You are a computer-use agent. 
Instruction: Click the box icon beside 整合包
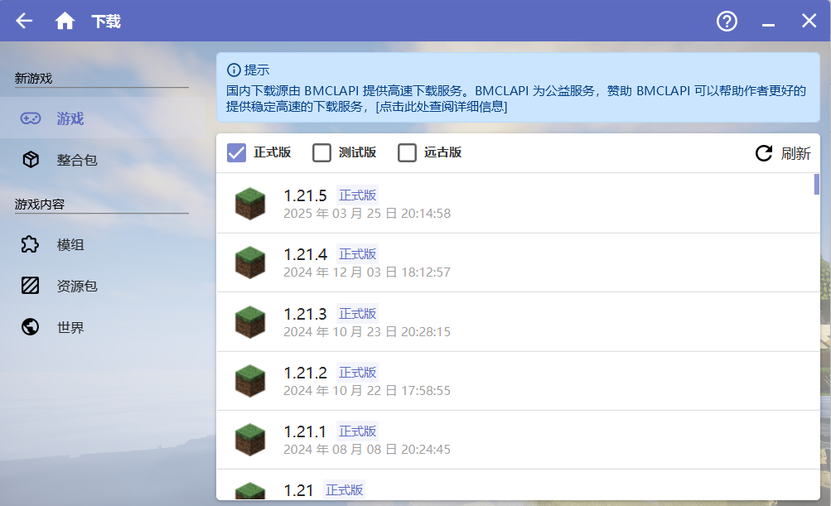pyautogui.click(x=31, y=160)
